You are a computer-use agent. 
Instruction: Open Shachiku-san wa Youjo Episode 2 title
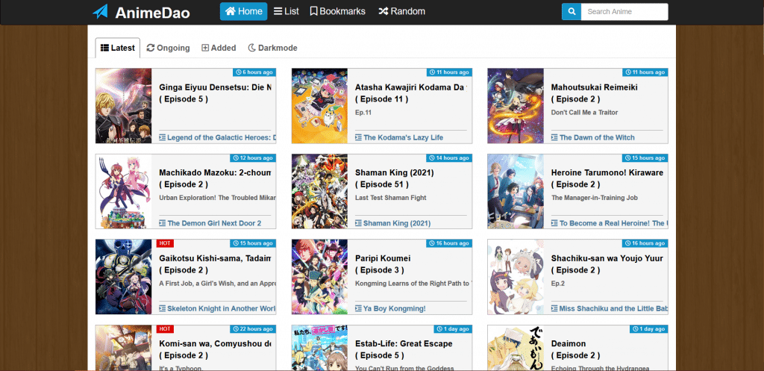pos(607,264)
